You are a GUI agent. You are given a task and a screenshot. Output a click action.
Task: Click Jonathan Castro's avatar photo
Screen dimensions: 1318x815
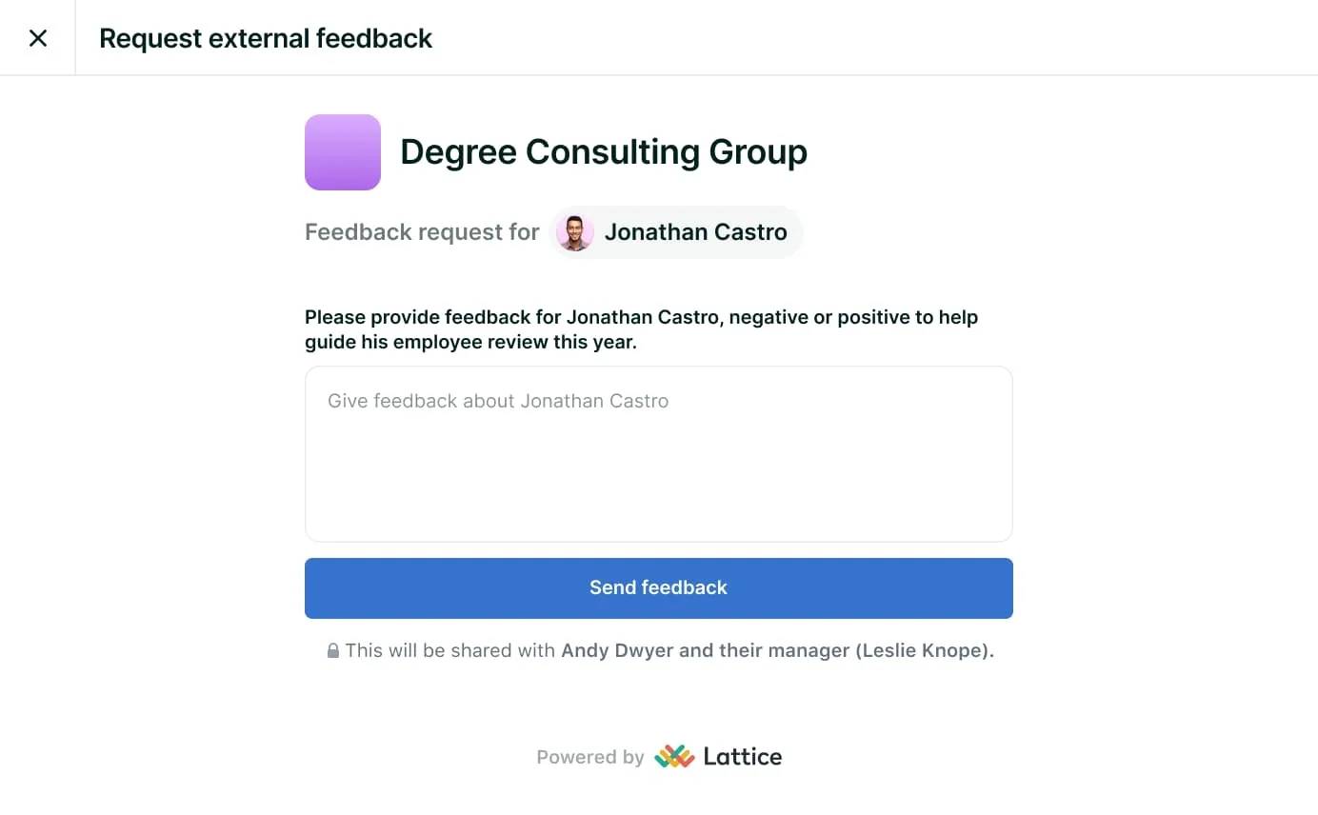pos(575,232)
